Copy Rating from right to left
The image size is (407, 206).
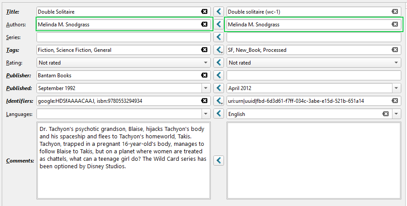(x=219, y=62)
